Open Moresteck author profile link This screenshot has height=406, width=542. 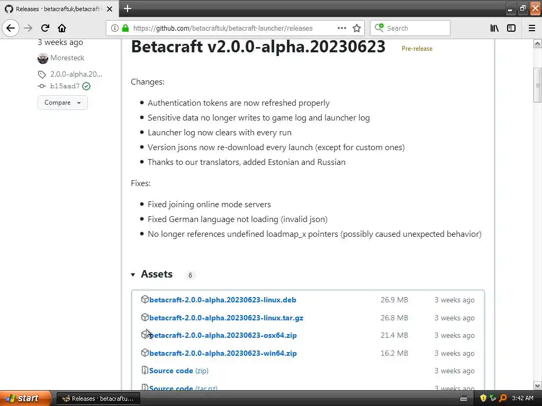[67, 58]
